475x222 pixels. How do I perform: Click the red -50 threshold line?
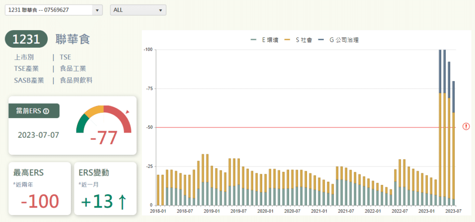tap(306, 127)
